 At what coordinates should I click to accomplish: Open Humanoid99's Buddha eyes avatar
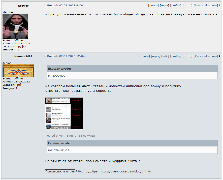[x=18, y=71]
